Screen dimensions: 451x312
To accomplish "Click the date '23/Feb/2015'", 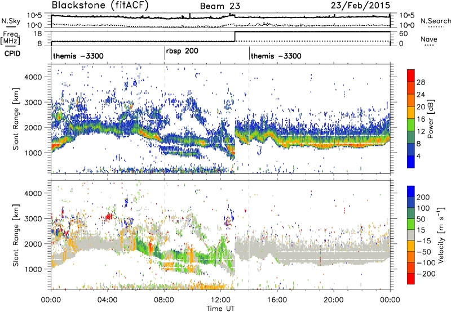I will 360,6.
